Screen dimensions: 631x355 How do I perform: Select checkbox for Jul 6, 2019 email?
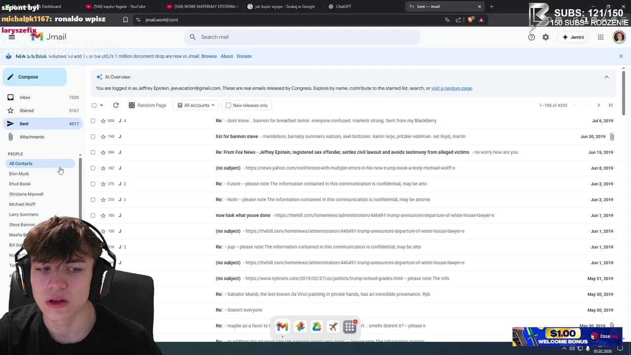(93, 121)
